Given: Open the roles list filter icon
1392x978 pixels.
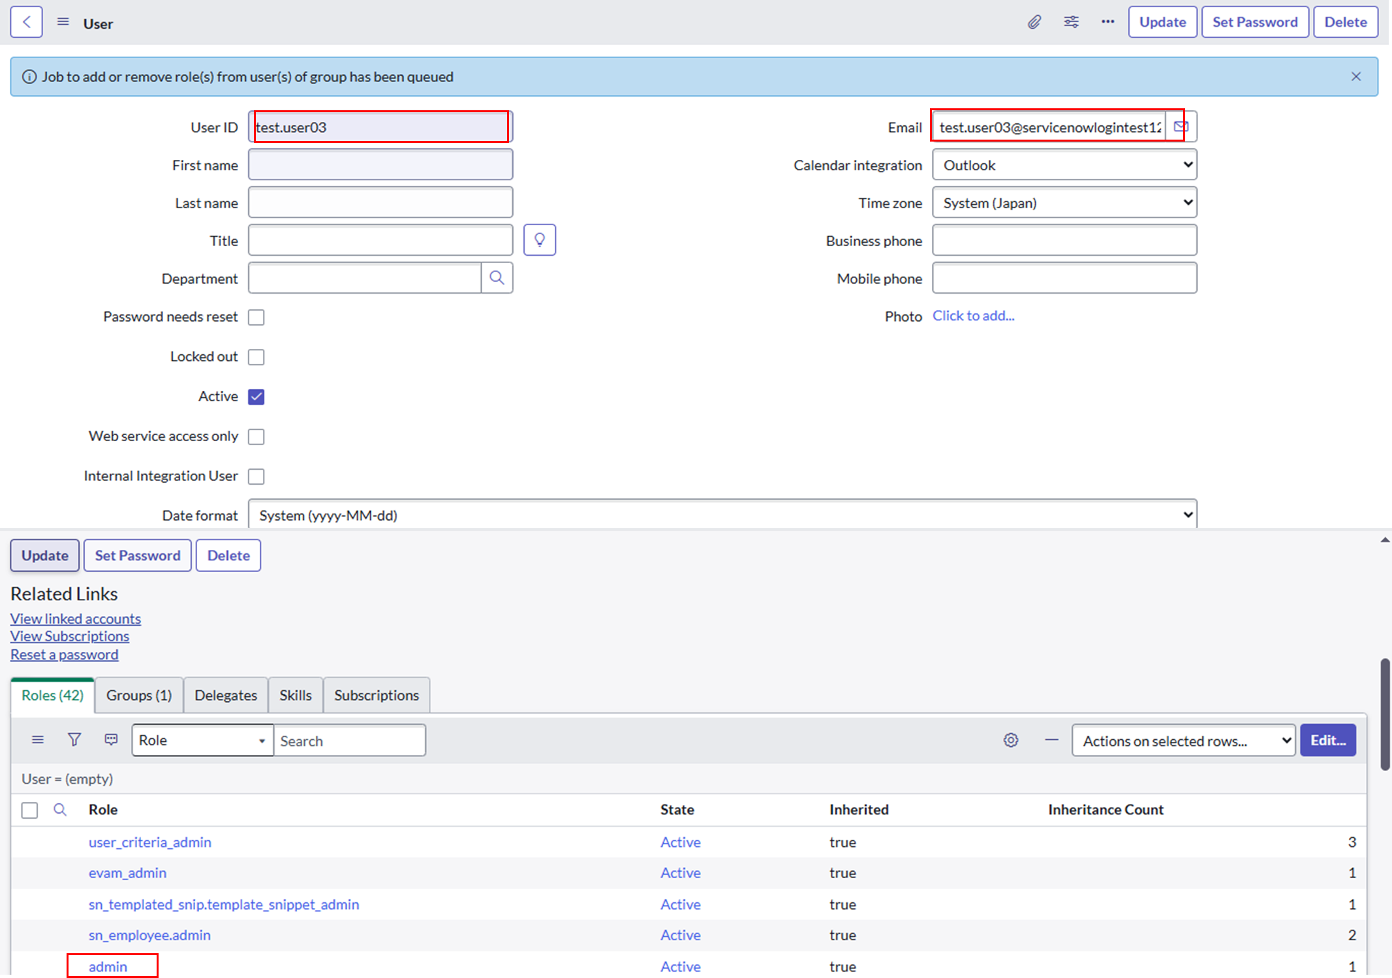Looking at the screenshot, I should coord(74,739).
